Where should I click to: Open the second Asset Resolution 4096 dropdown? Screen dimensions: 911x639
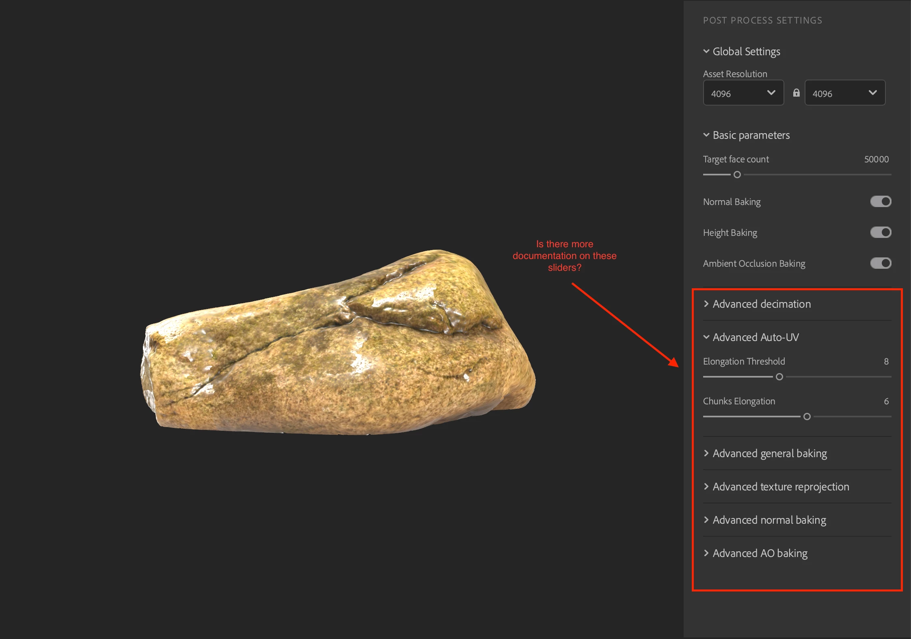coord(845,93)
